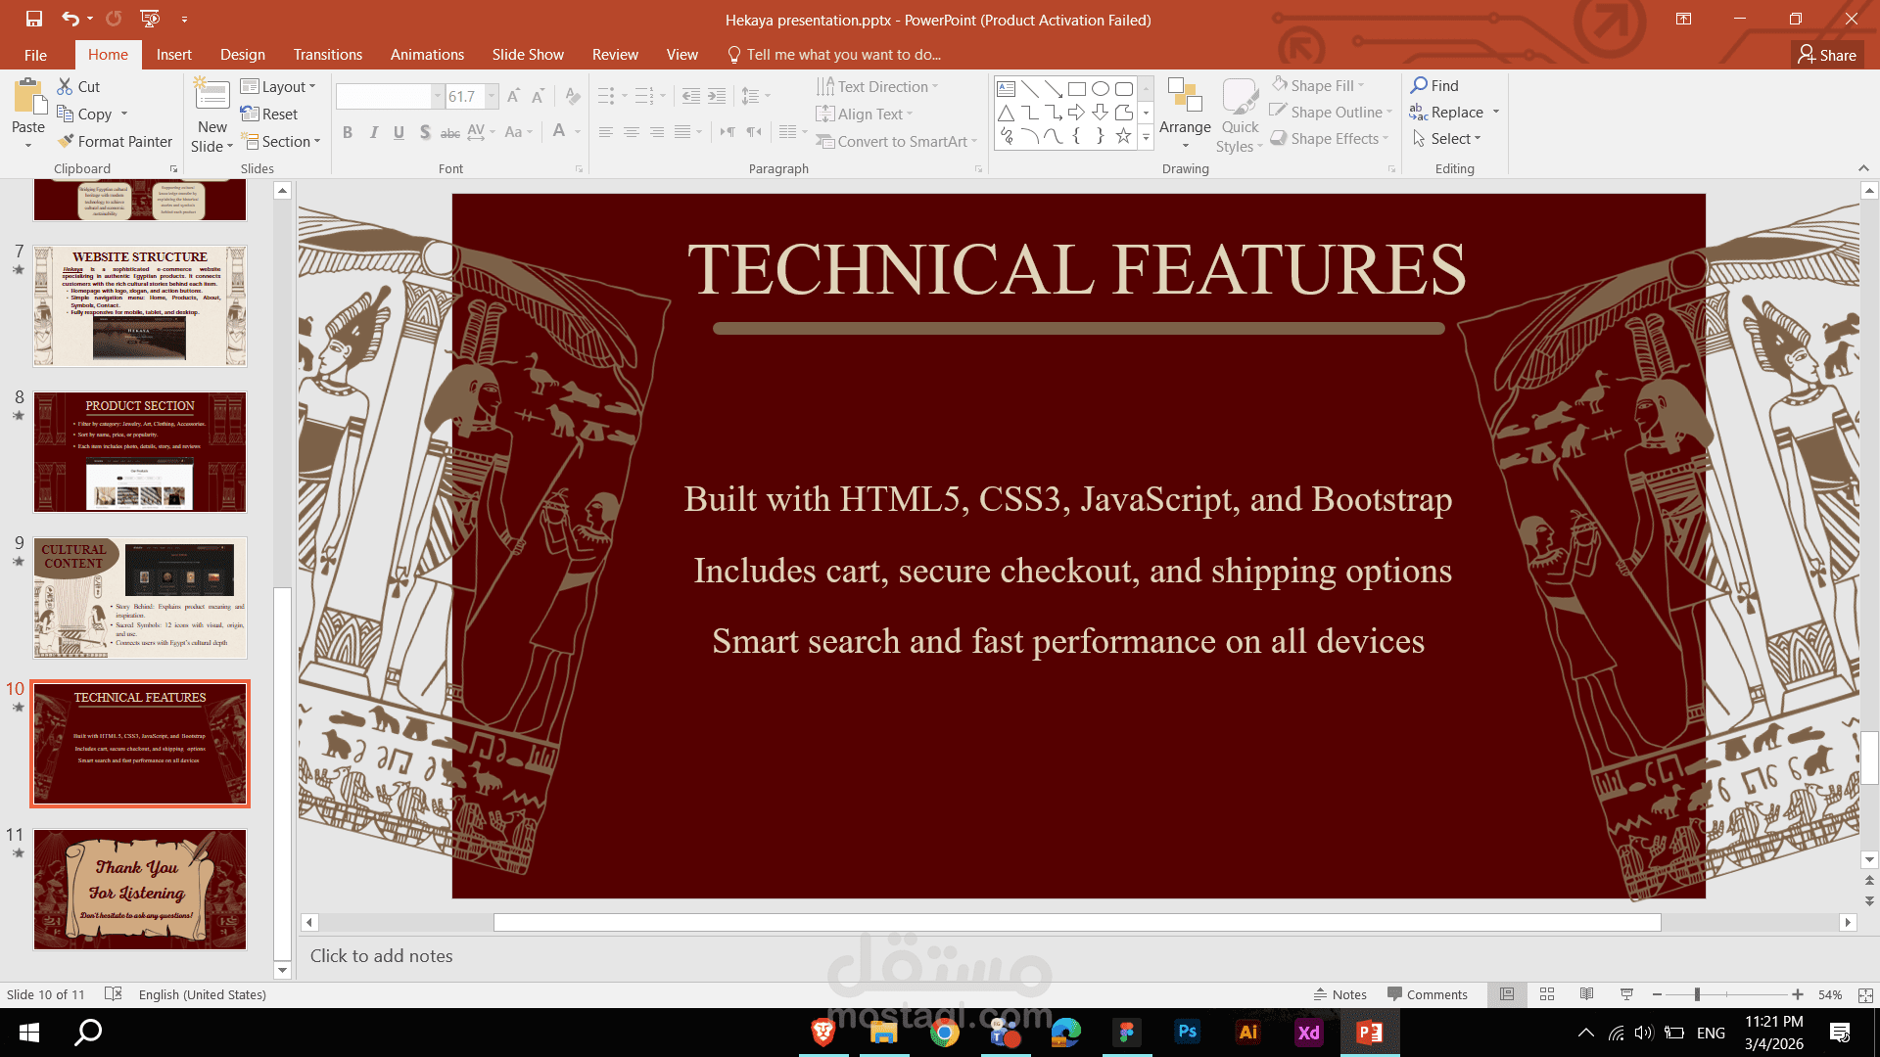This screenshot has height=1057, width=1880.
Task: Expand the Section dropdown menu
Action: 282,142
